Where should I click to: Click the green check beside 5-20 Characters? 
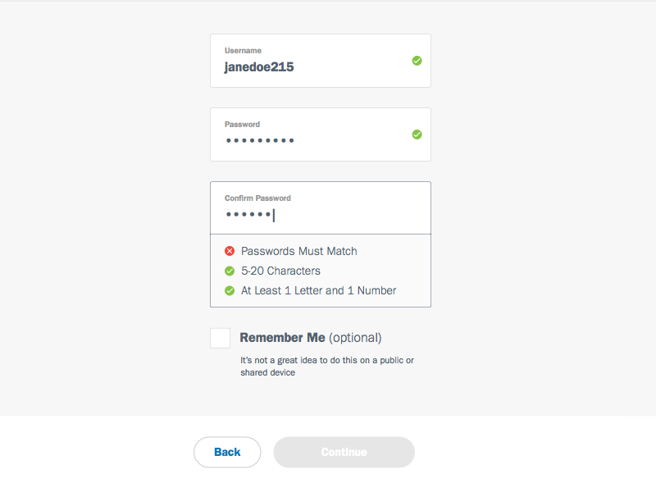point(229,271)
